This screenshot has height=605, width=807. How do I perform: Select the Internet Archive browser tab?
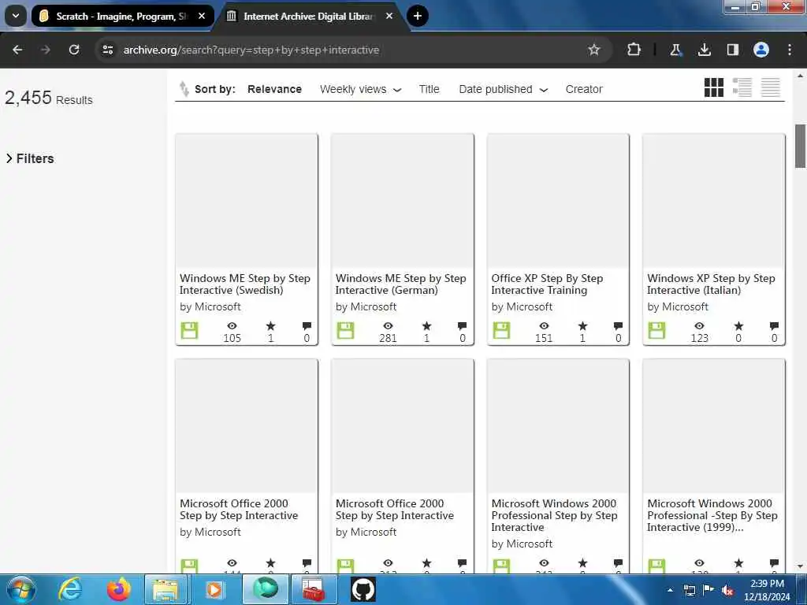coord(309,16)
